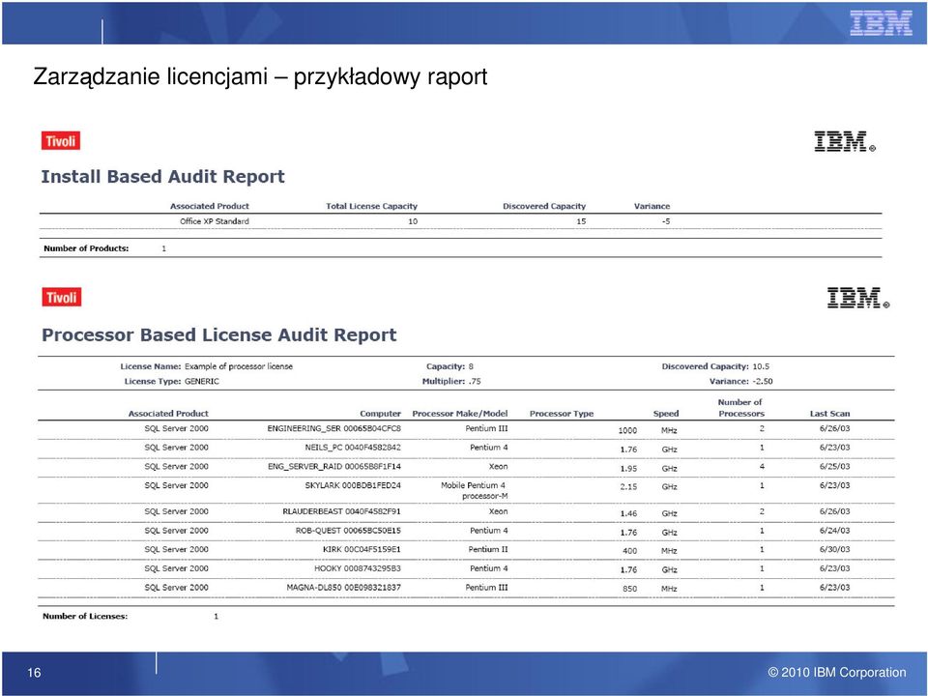
Task: Click the '© 2010 IBM Corporation' footer text
Action: [x=837, y=673]
